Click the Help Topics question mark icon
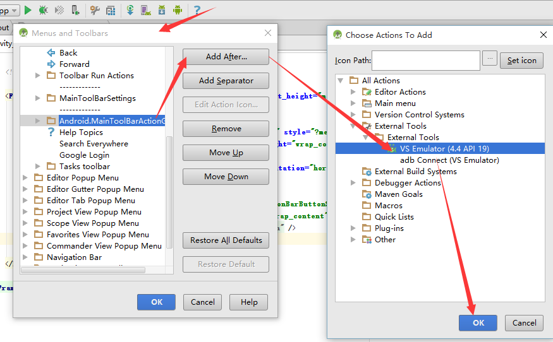Viewport: 553px width, 342px height. tap(51, 132)
